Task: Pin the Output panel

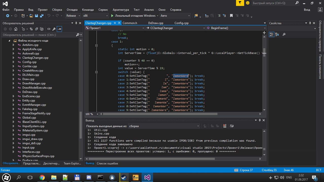Action: pyautogui.click(x=259, y=120)
